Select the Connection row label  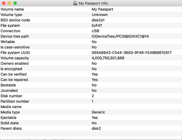pyautogui.click(x=10, y=31)
